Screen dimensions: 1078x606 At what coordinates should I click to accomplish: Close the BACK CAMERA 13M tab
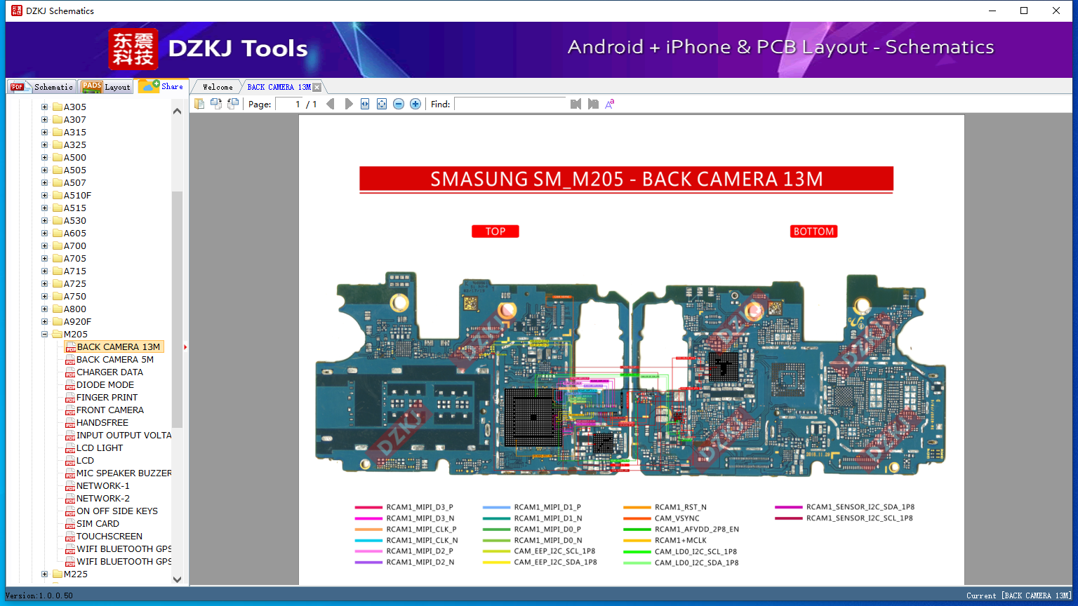pyautogui.click(x=317, y=87)
